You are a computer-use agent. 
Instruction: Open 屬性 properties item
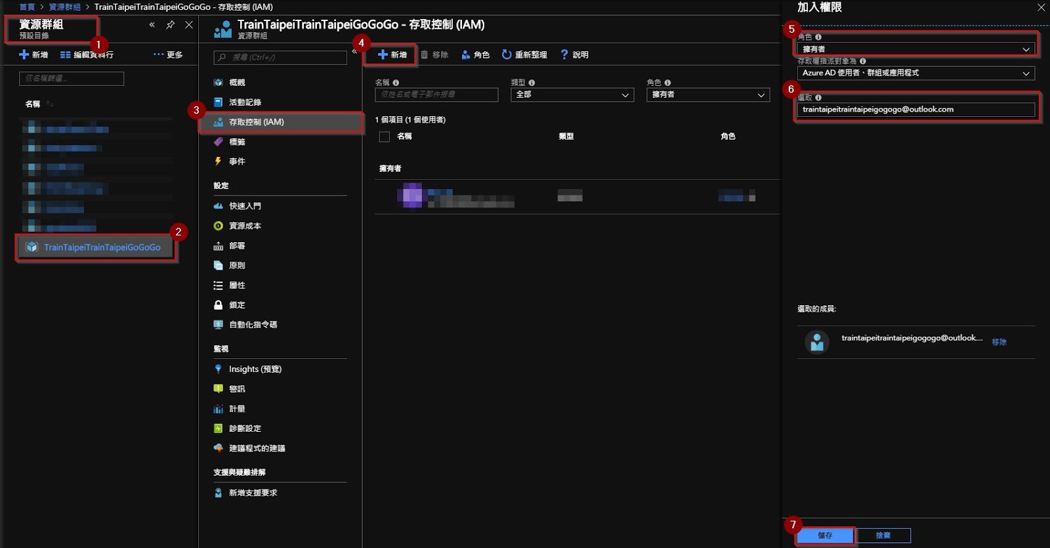coord(237,285)
